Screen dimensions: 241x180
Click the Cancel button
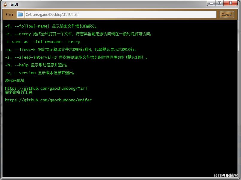click(227, 15)
